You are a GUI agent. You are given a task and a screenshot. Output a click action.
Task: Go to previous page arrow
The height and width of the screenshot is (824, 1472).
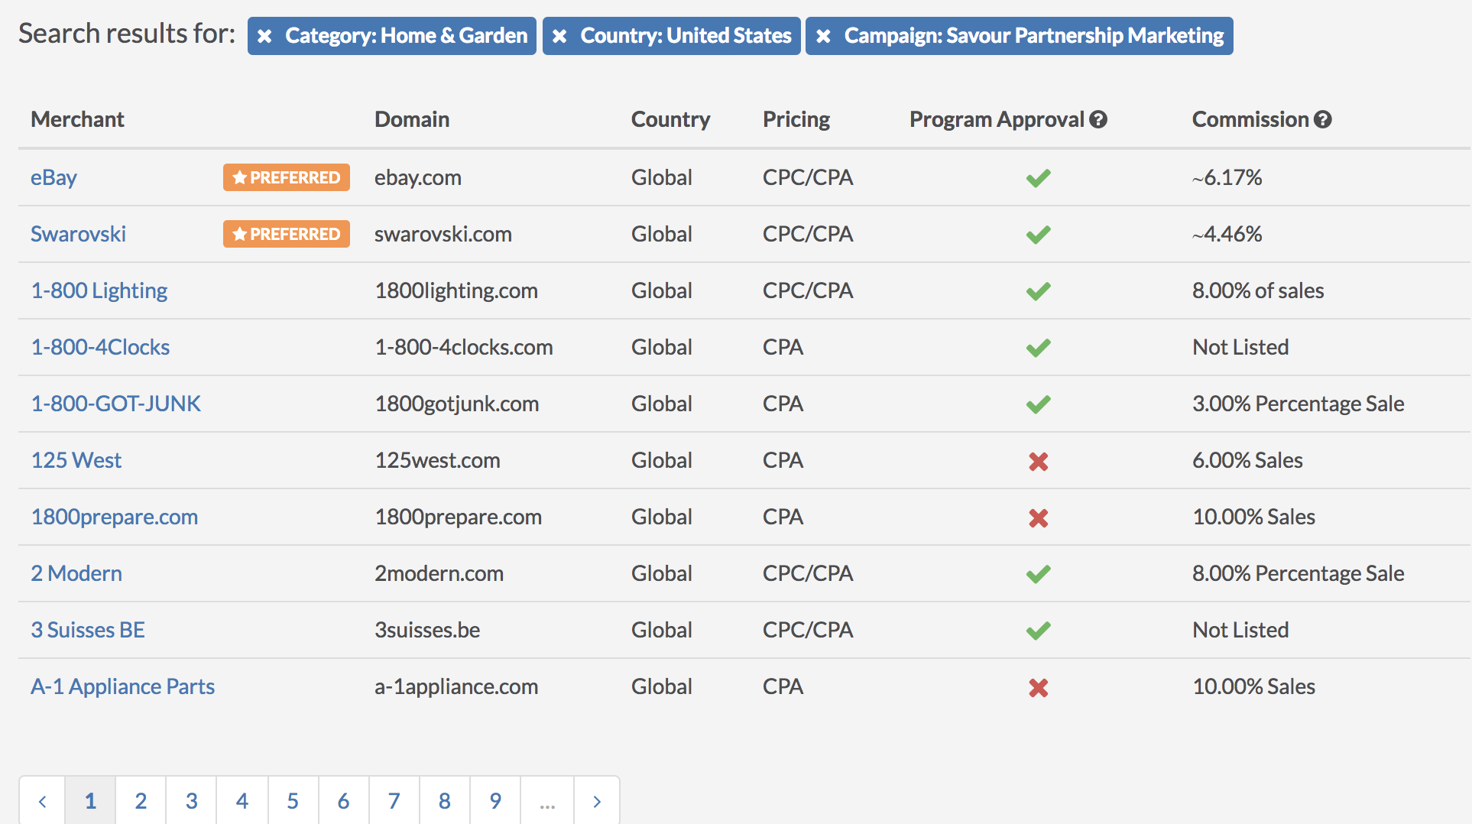42,800
